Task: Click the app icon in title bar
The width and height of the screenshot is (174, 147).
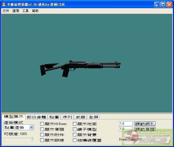Action: (x=4, y=5)
